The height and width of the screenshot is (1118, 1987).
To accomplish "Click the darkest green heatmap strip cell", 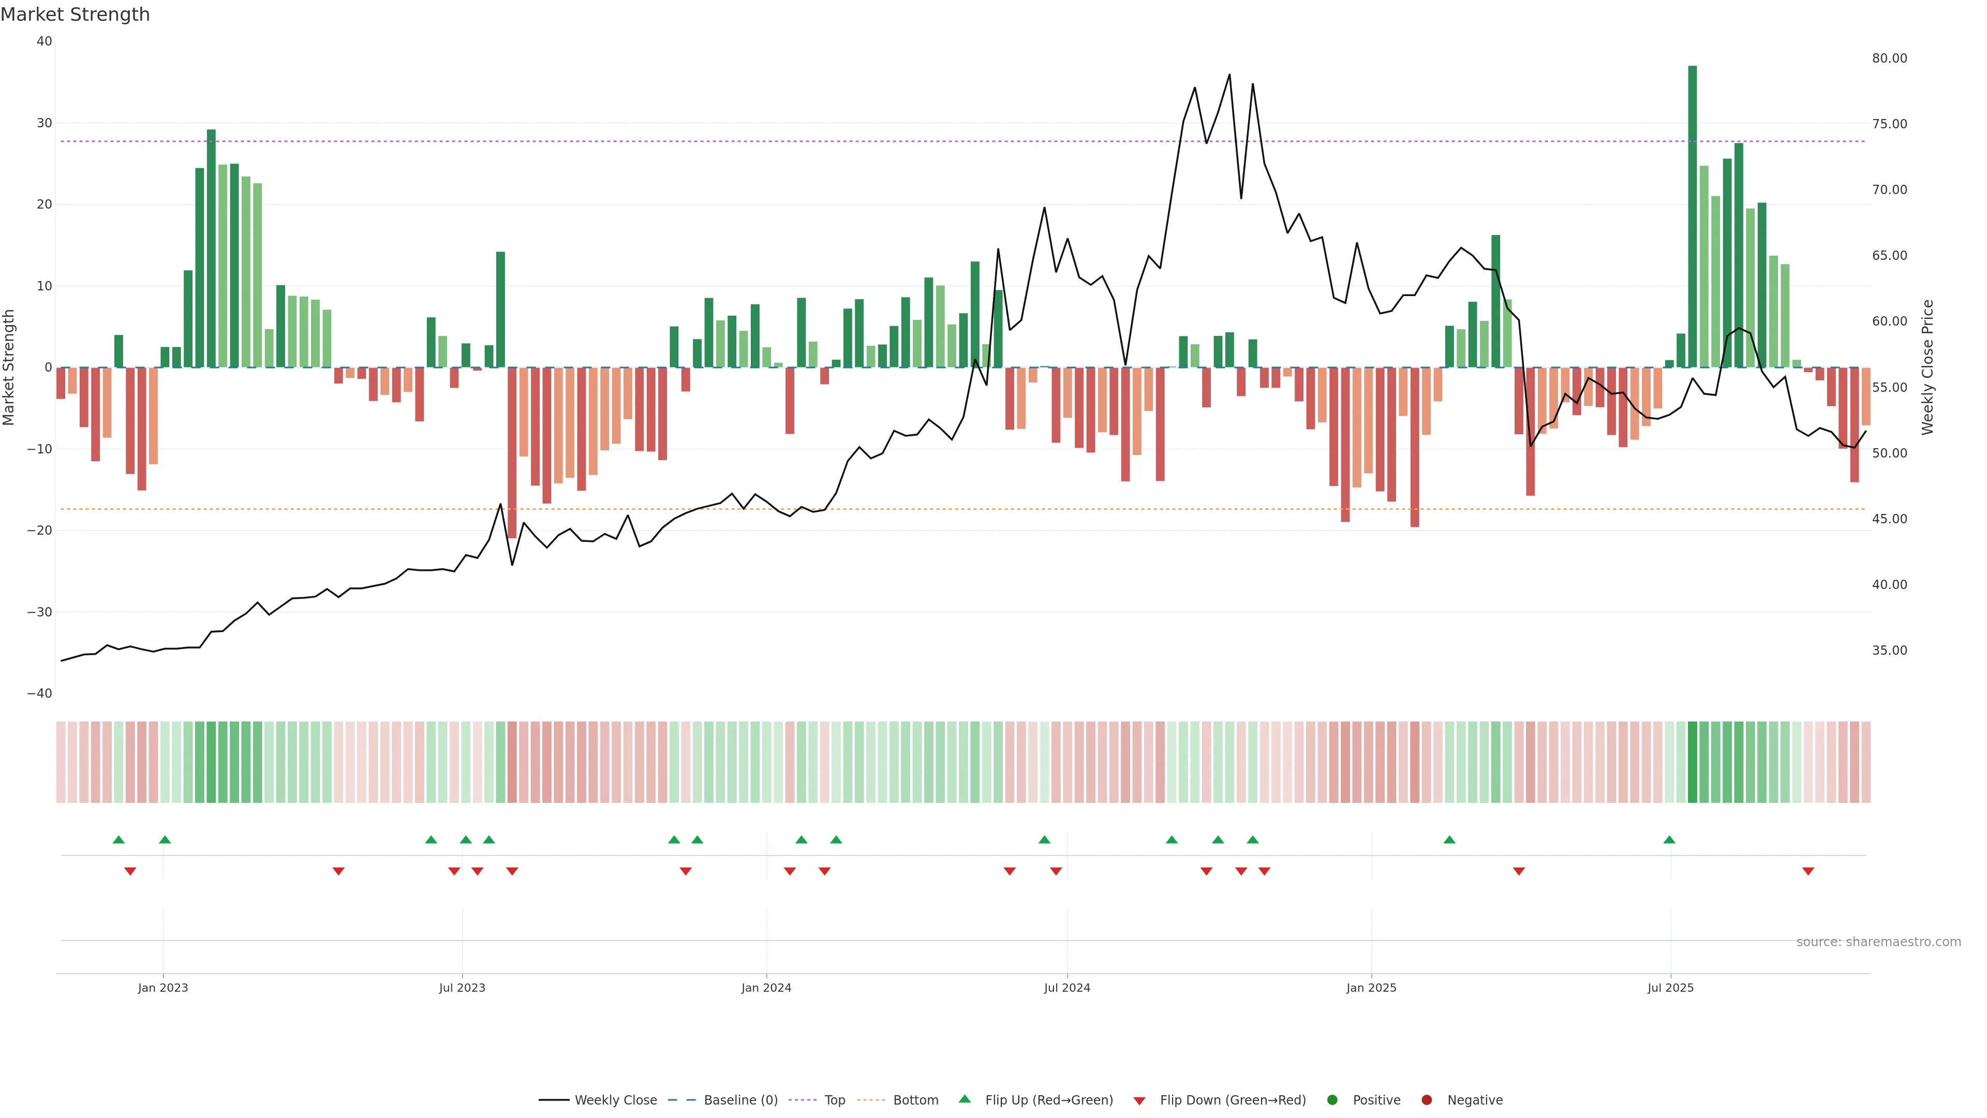I will 1693,762.
